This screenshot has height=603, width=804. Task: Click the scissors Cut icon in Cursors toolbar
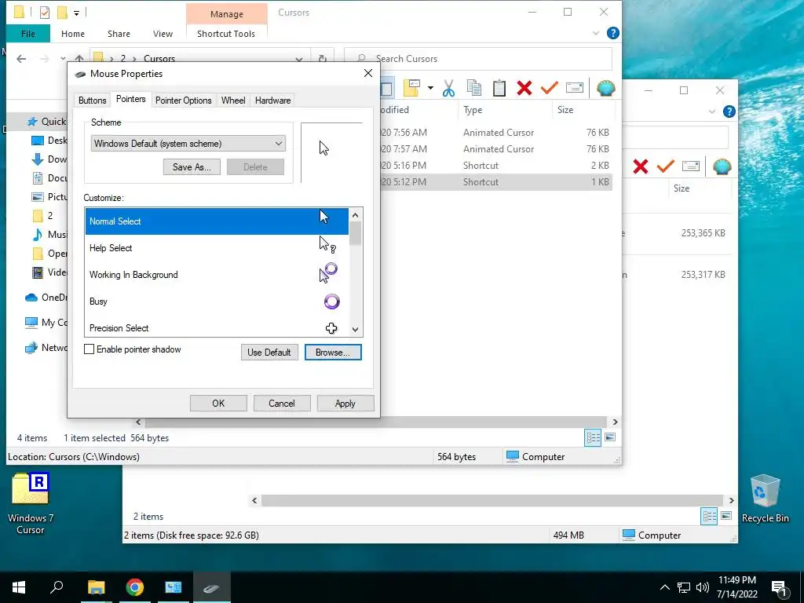pos(448,88)
